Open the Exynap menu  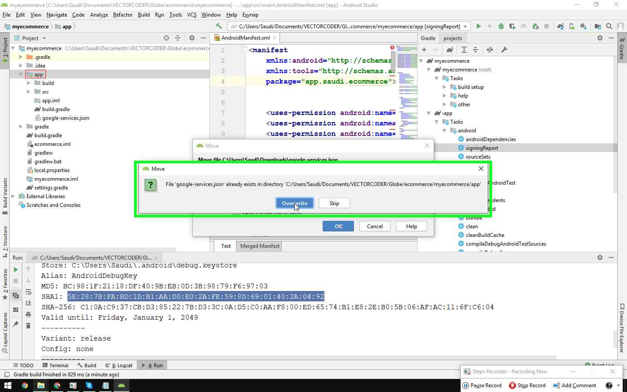tap(250, 14)
